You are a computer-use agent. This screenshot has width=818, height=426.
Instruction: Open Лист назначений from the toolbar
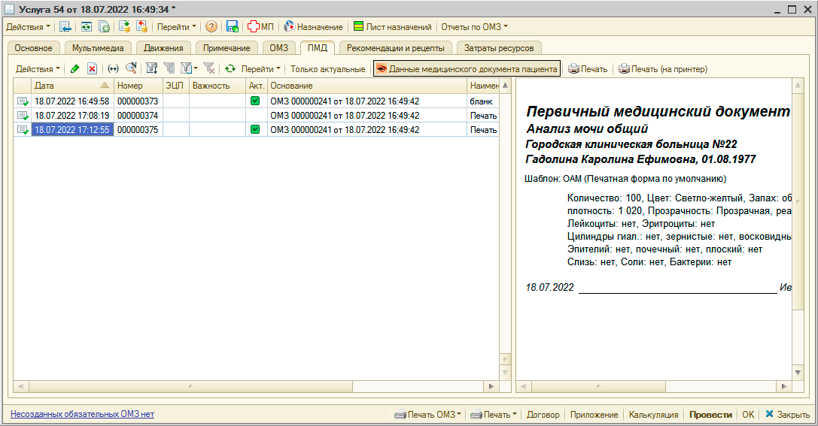coord(392,27)
